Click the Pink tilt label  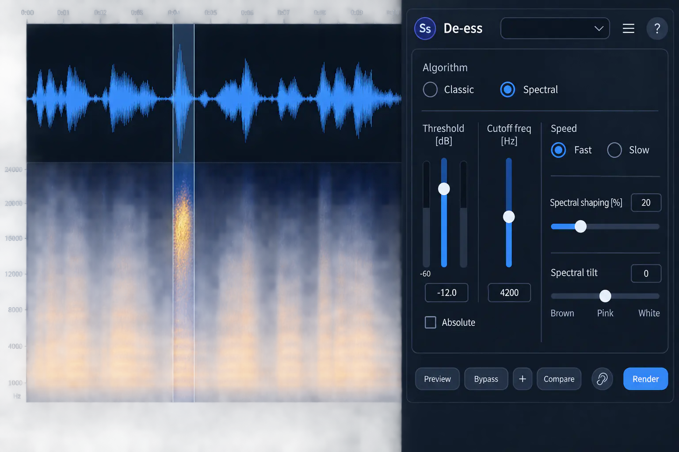pos(605,313)
